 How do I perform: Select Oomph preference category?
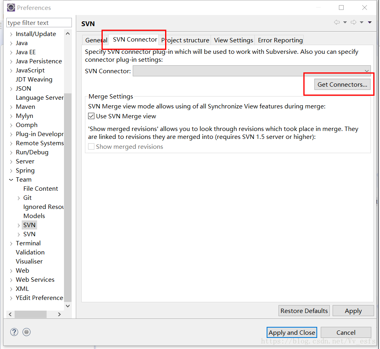[26, 125]
